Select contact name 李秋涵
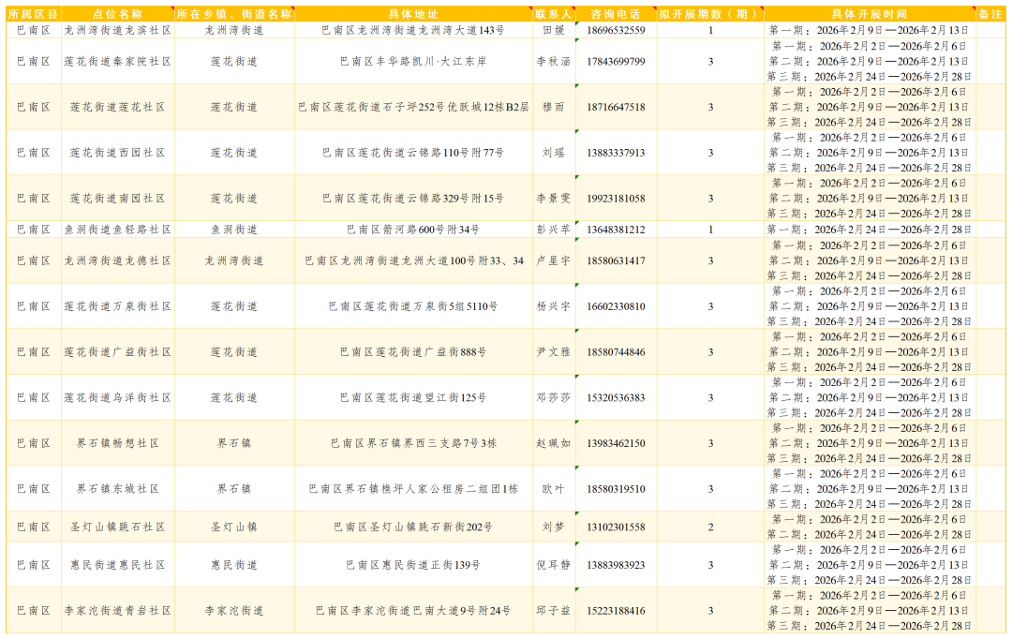This screenshot has height=639, width=1012. tap(554, 61)
